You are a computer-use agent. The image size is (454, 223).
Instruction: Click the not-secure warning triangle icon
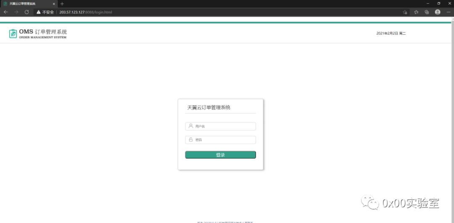pyautogui.click(x=39, y=12)
